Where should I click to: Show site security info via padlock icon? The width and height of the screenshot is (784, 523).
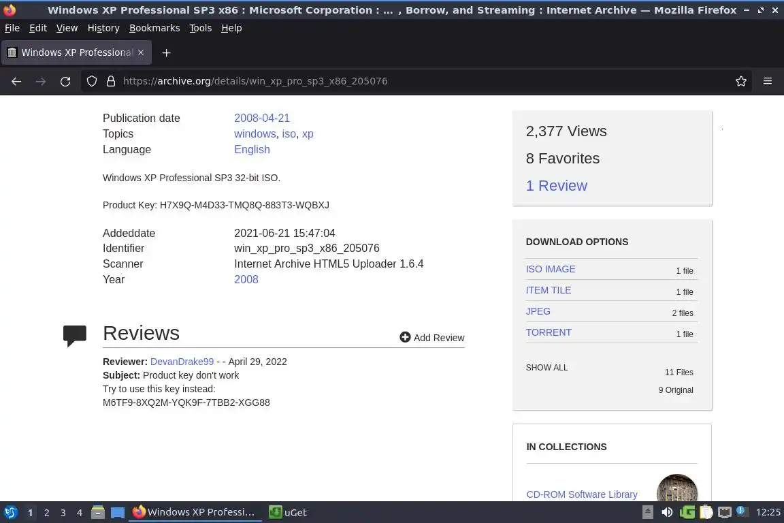point(111,81)
